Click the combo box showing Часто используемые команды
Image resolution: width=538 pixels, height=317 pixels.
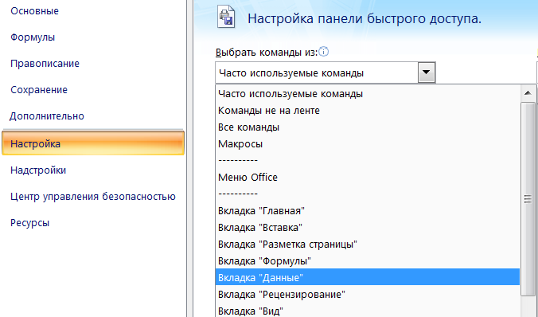pos(326,72)
